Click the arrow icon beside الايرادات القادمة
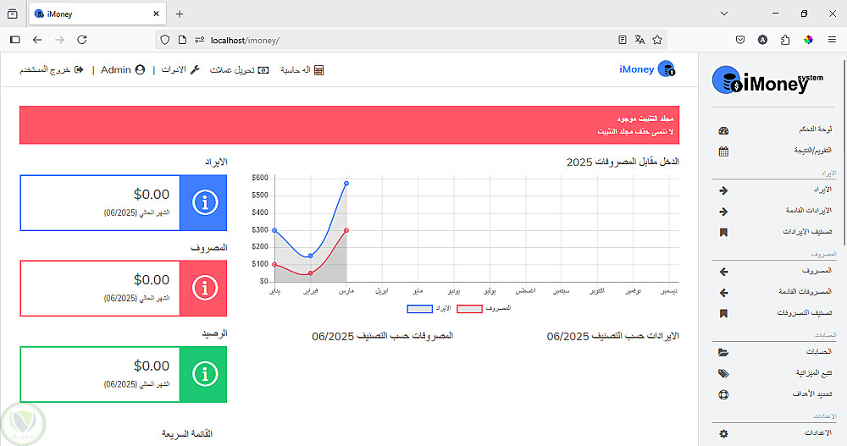Image resolution: width=847 pixels, height=446 pixels. pyautogui.click(x=723, y=212)
